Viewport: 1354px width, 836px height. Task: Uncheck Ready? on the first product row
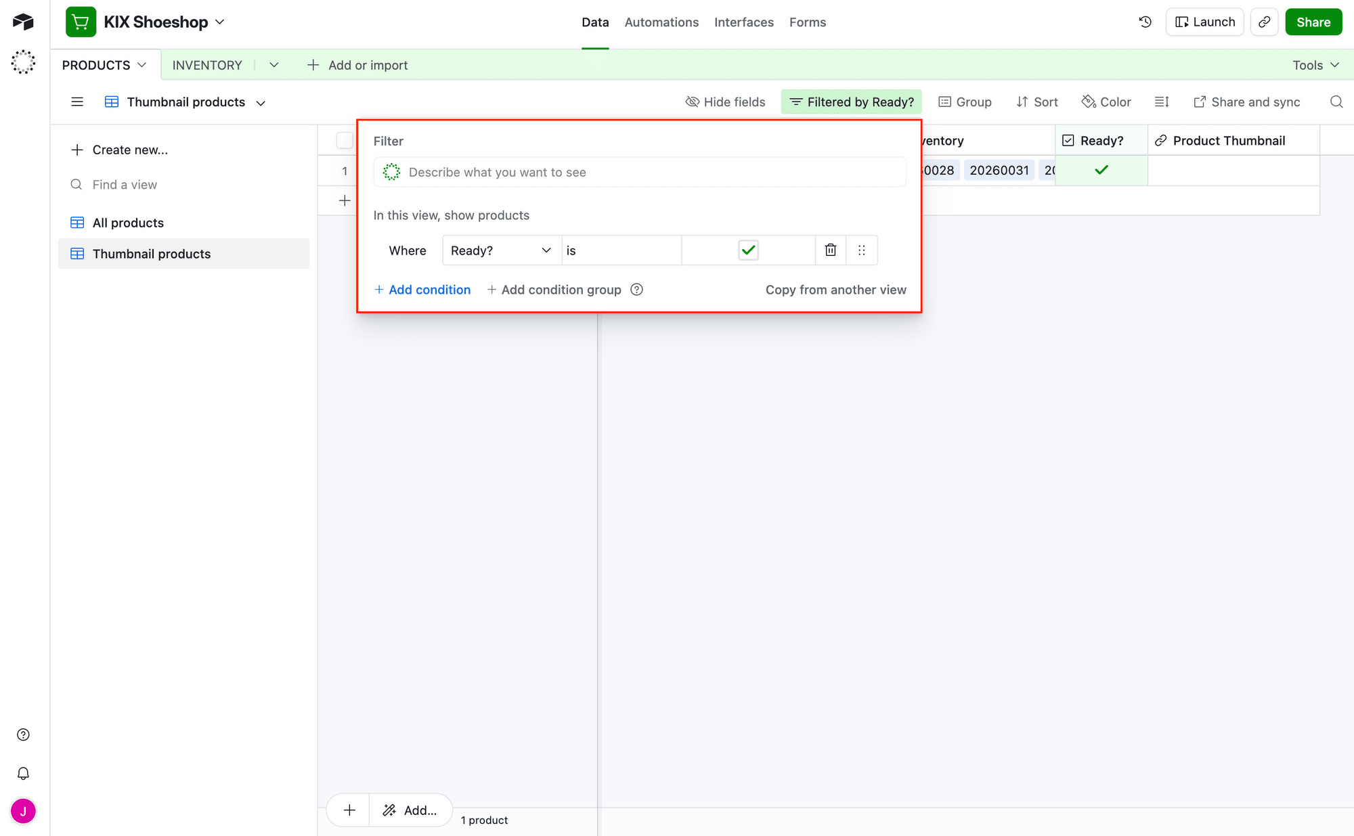(1101, 170)
